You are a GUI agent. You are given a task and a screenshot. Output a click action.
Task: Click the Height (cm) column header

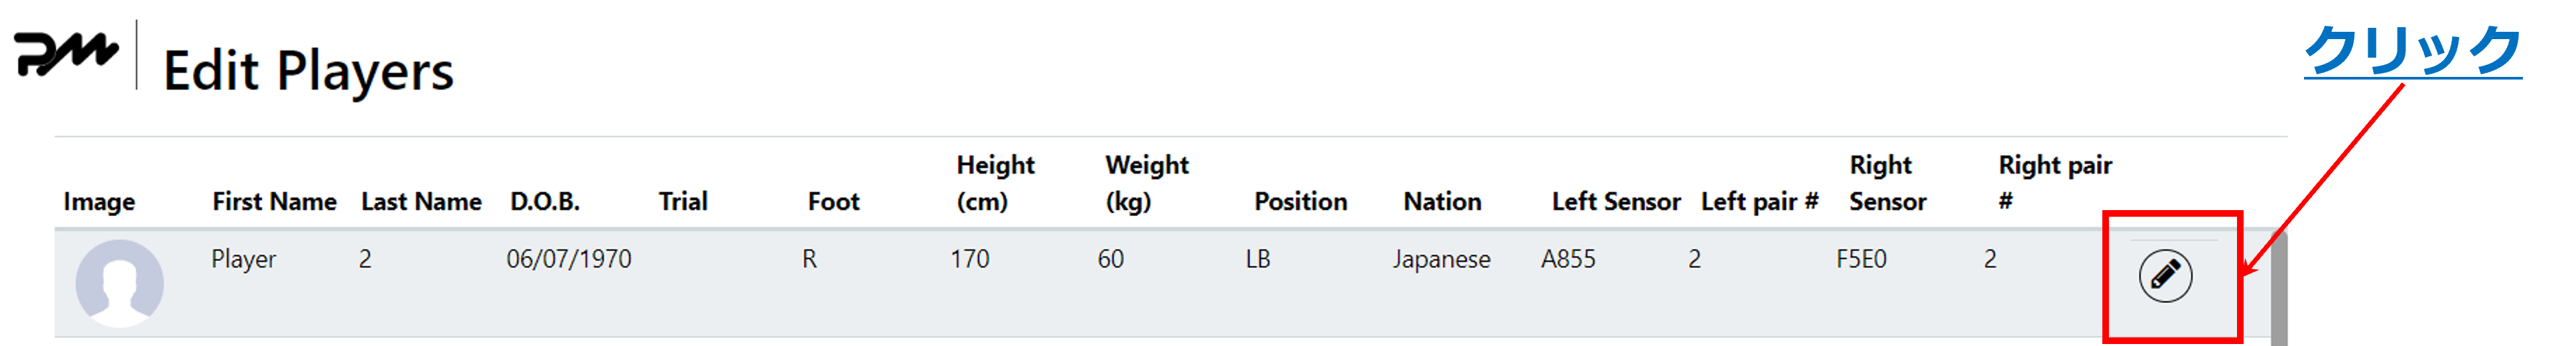coord(995,183)
